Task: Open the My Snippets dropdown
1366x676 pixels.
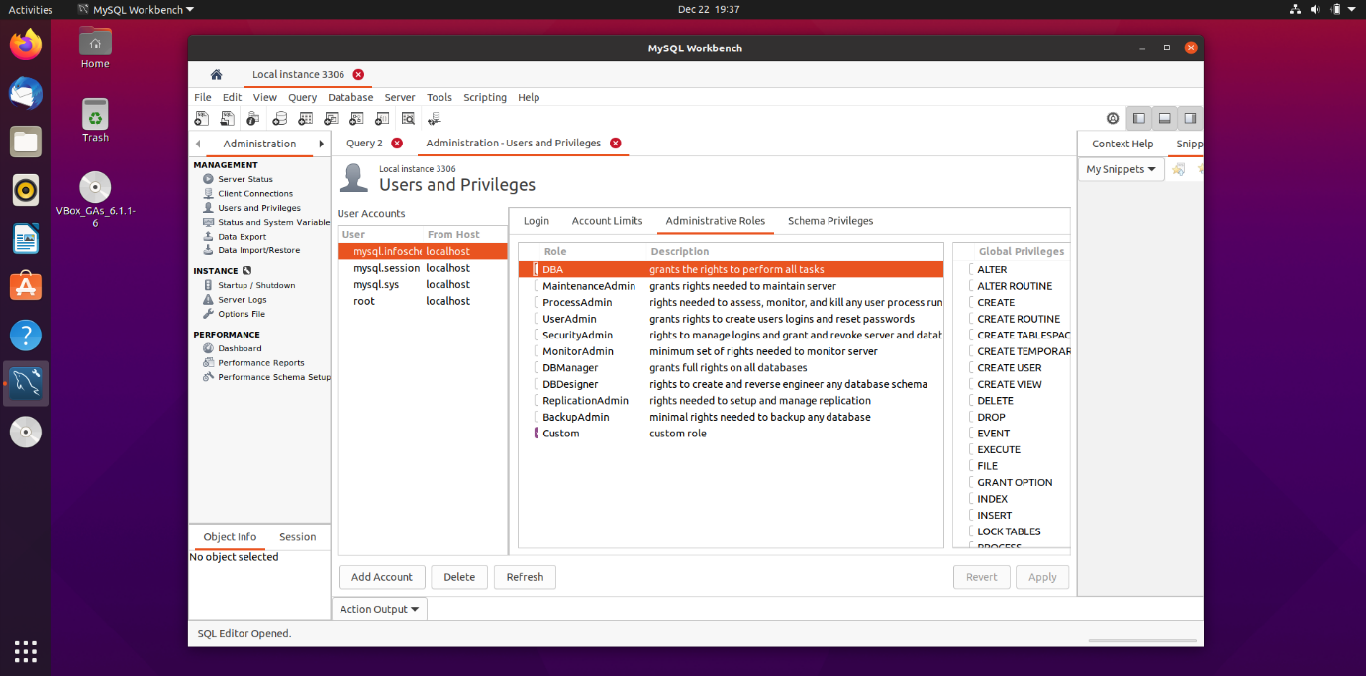Action: [1121, 169]
